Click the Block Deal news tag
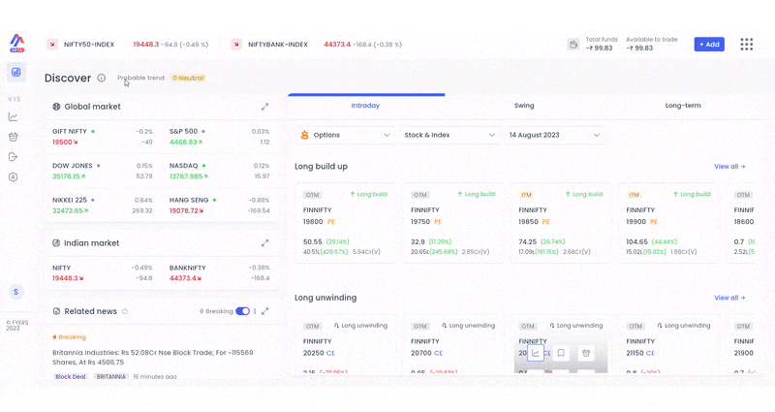This screenshot has height=412, width=775. pyautogui.click(x=70, y=376)
